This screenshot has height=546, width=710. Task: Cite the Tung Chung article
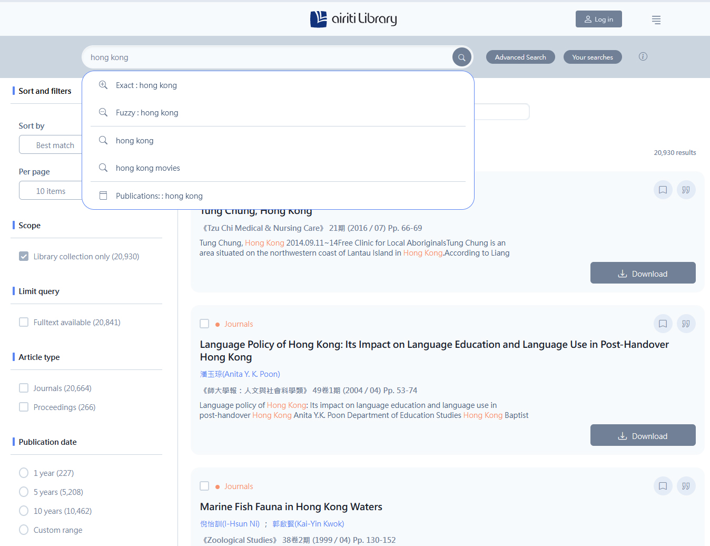[686, 190]
